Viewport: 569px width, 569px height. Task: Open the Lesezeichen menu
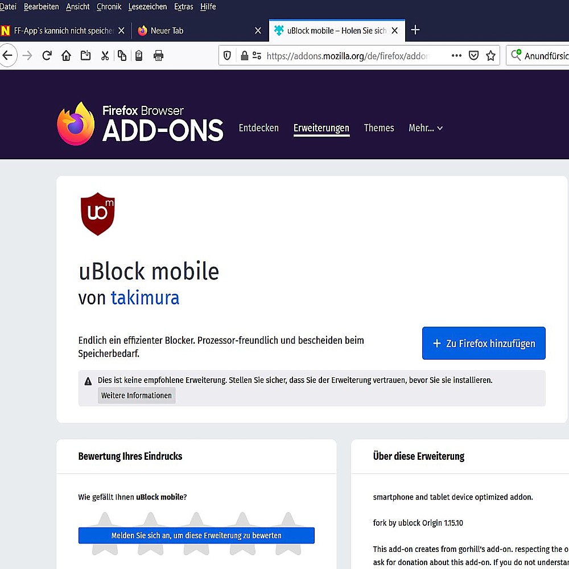148,6
